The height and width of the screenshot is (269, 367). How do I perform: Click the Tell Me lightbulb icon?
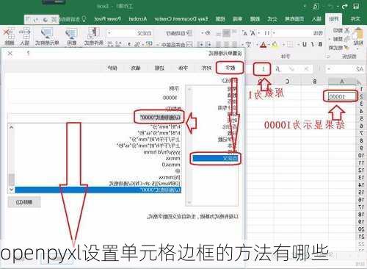84,19
